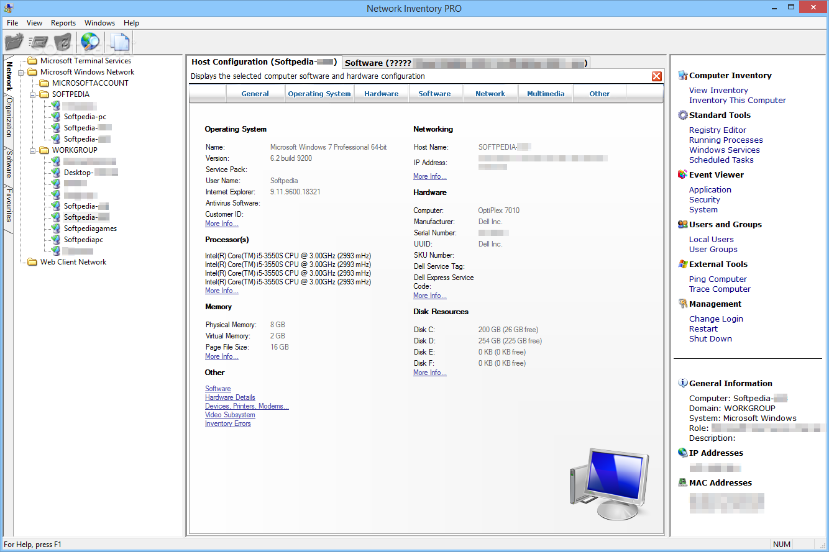Image resolution: width=829 pixels, height=552 pixels.
Task: Click the folder icon of Web Client Network
Action: [x=32, y=262]
